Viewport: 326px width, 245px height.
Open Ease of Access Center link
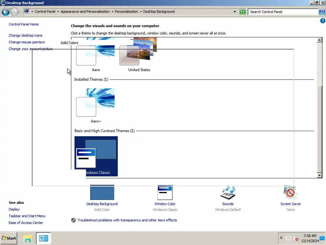tap(26, 223)
